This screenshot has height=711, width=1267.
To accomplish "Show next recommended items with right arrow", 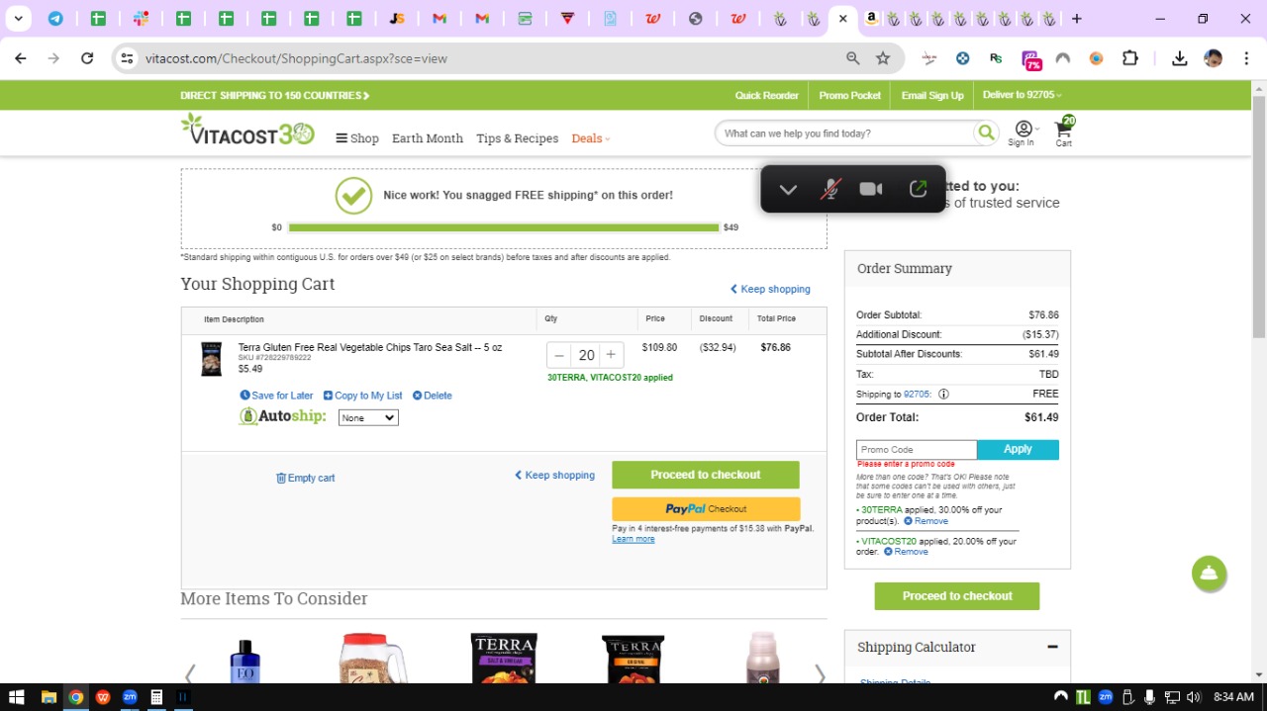I will point(819,674).
